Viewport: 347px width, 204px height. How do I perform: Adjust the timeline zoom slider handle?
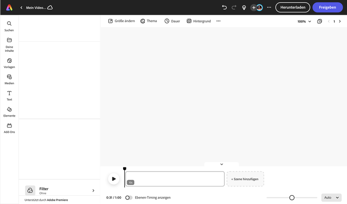(292, 198)
